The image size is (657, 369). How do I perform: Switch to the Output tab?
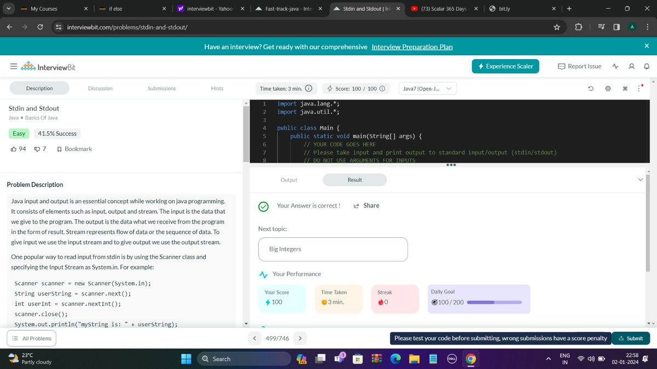tap(289, 180)
